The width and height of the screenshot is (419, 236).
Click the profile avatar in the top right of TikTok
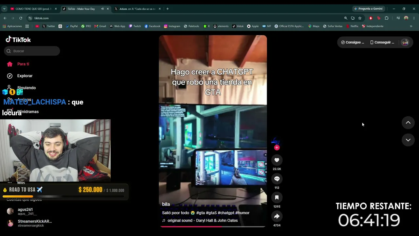coord(405,42)
